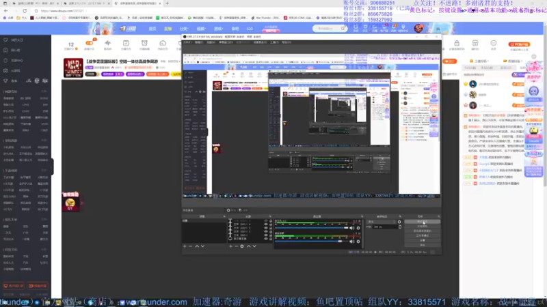The width and height of the screenshot is (547, 307).
Task: Click Start Recording in OBS controls
Action: [422, 226]
